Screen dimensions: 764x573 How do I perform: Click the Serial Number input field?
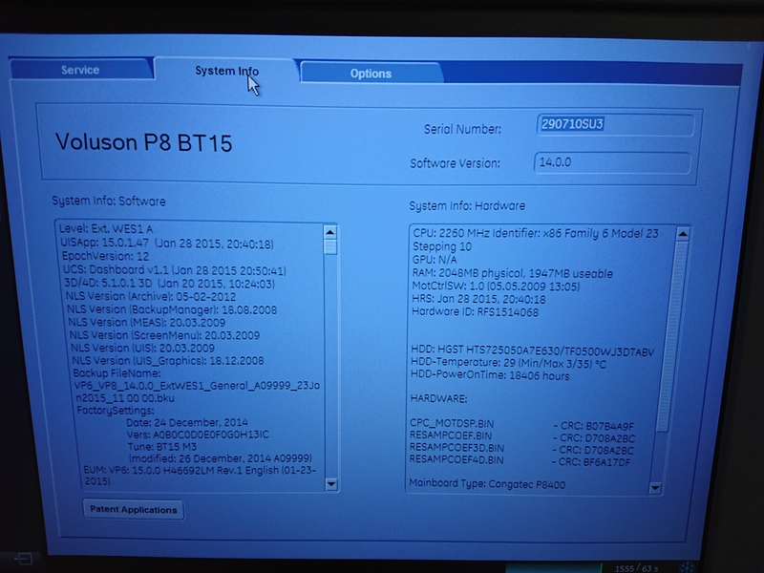pyautogui.click(x=615, y=125)
